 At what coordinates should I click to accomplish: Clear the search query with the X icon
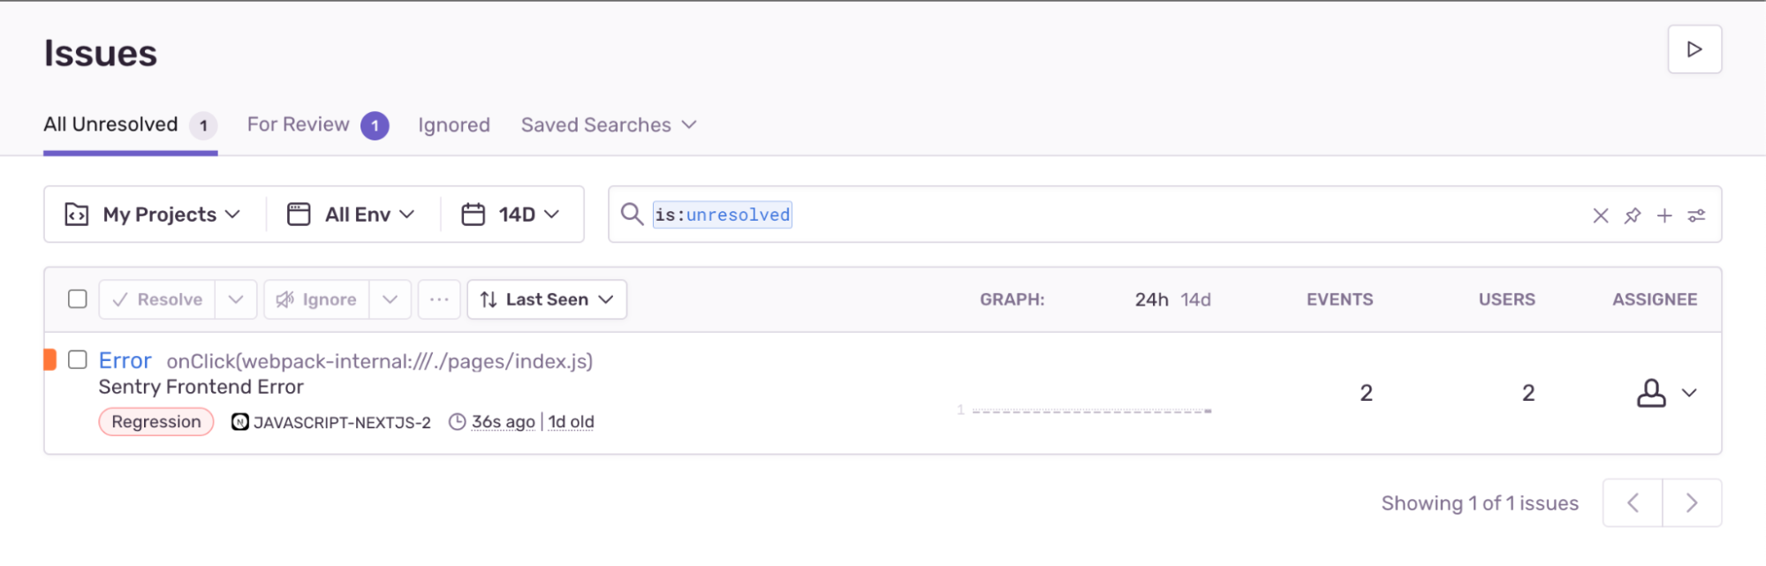tap(1600, 215)
